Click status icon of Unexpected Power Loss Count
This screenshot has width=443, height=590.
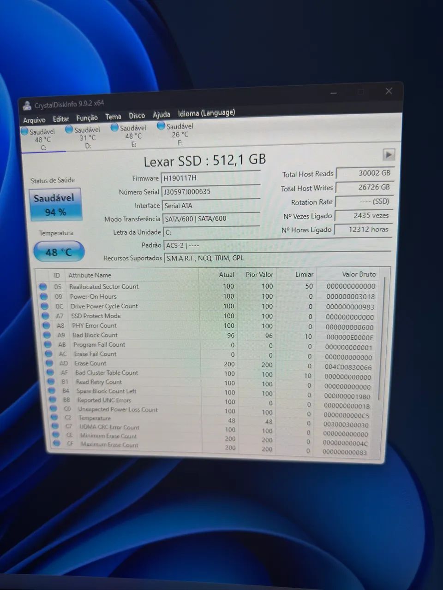click(x=54, y=409)
